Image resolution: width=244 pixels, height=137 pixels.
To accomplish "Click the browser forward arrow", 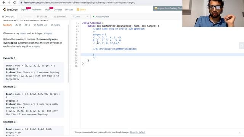I will [x=9, y=3].
